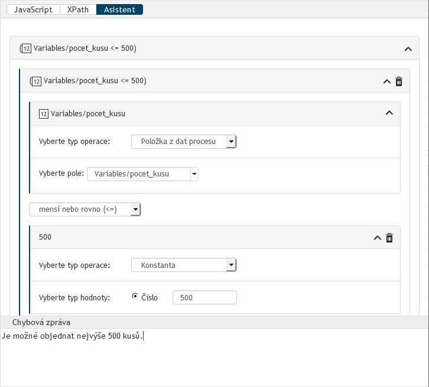
Task: Open the Vyberte pole combo box arrow
Action: 194,174
